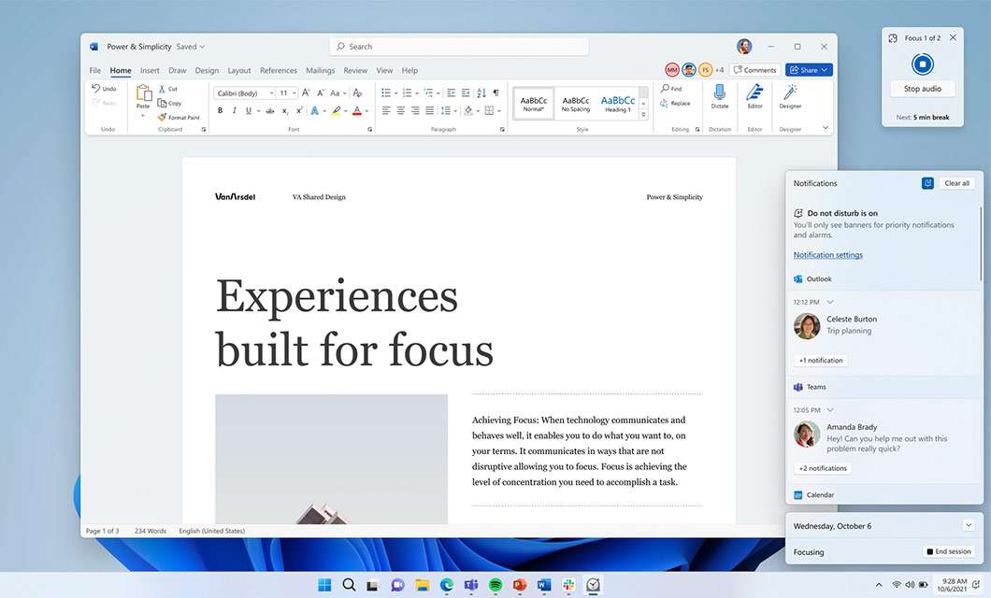
Task: Open the Designer pane
Action: pos(790,96)
